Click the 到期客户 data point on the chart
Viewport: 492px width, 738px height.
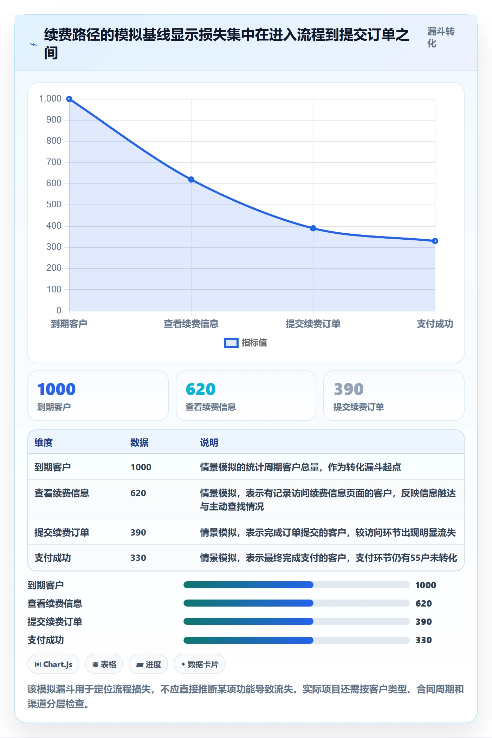click(x=69, y=99)
